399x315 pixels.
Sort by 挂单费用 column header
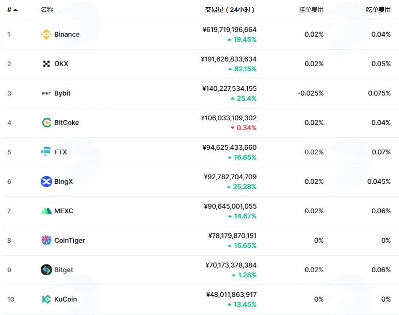(311, 10)
